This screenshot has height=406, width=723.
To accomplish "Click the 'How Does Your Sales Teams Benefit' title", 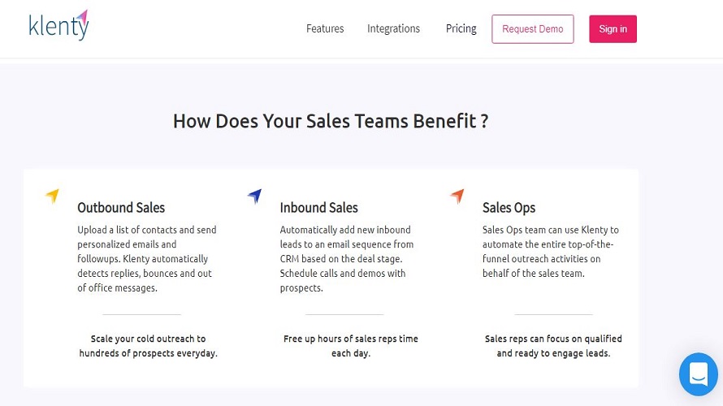I will point(331,121).
